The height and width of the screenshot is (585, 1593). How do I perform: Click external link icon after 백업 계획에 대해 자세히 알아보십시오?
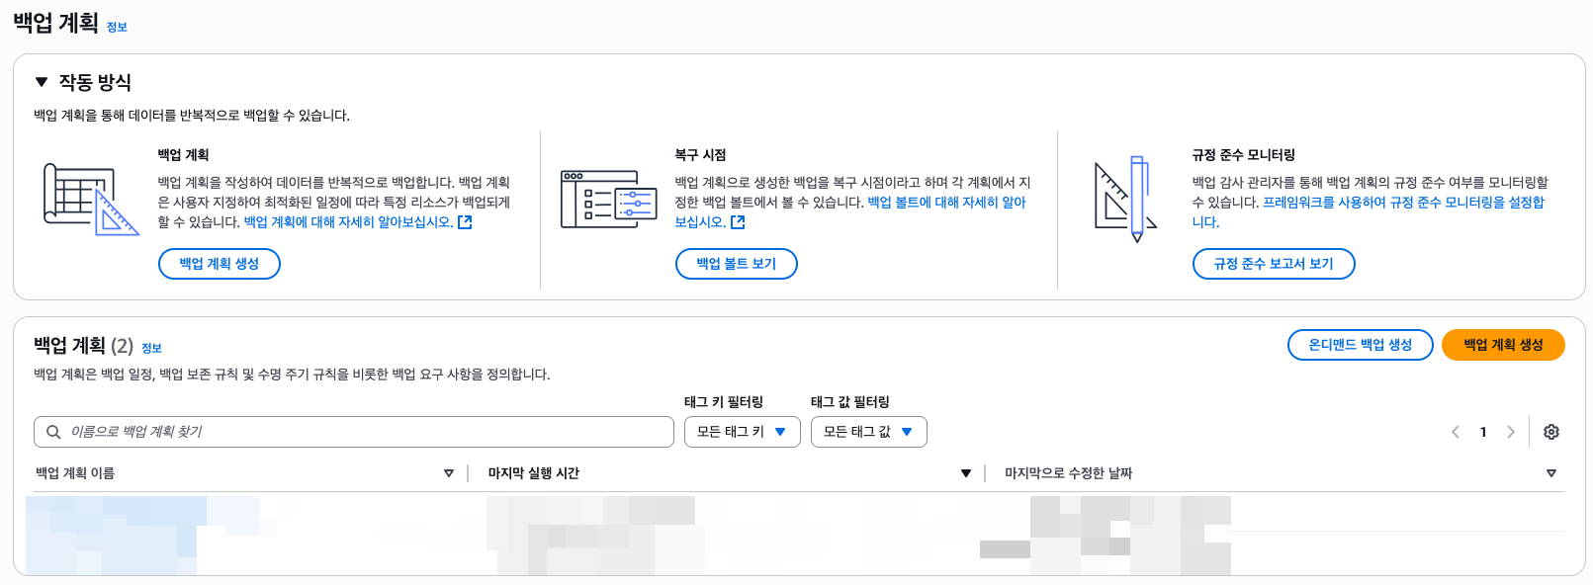coord(465,222)
